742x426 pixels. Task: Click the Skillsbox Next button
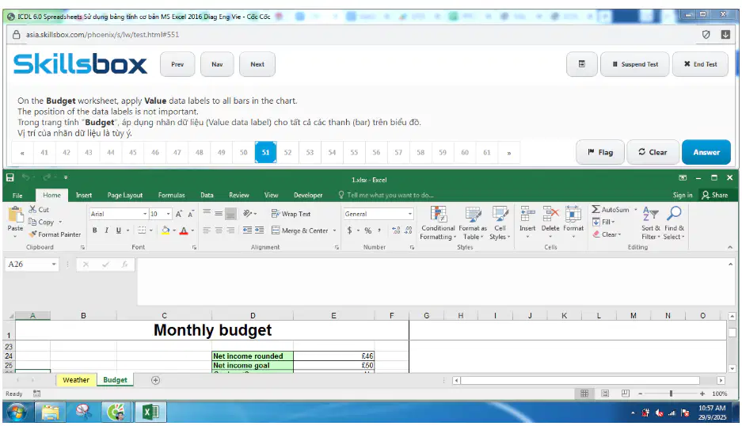pos(257,64)
